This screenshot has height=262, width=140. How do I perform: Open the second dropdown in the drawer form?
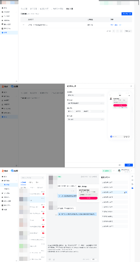click(86, 103)
